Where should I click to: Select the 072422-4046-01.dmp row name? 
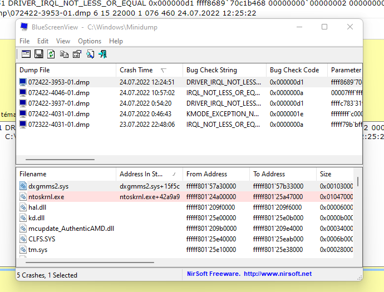click(59, 93)
